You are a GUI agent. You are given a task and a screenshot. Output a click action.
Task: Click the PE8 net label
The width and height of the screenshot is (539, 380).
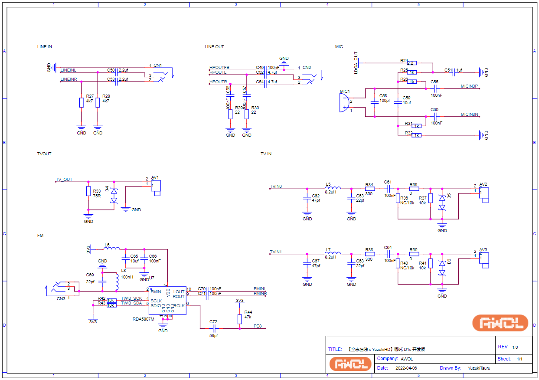pos(258,326)
